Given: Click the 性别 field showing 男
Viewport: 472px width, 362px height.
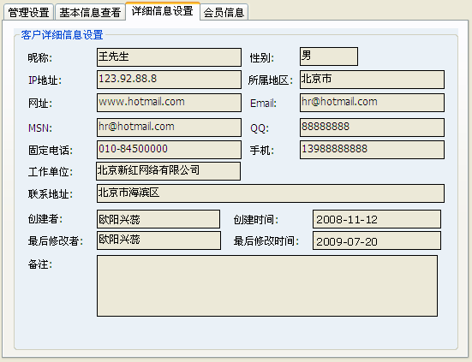Looking at the screenshot, I should pos(329,56).
